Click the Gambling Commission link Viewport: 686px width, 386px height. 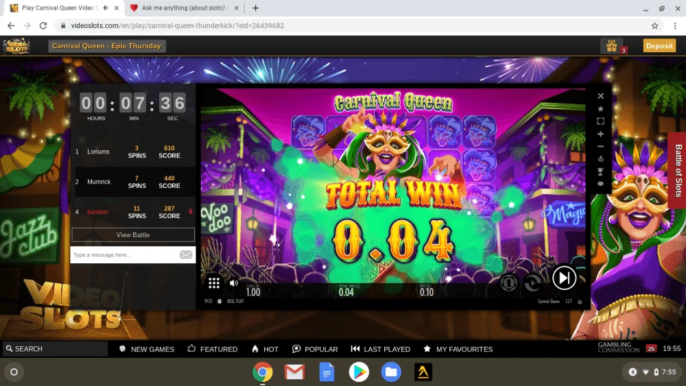pos(618,347)
